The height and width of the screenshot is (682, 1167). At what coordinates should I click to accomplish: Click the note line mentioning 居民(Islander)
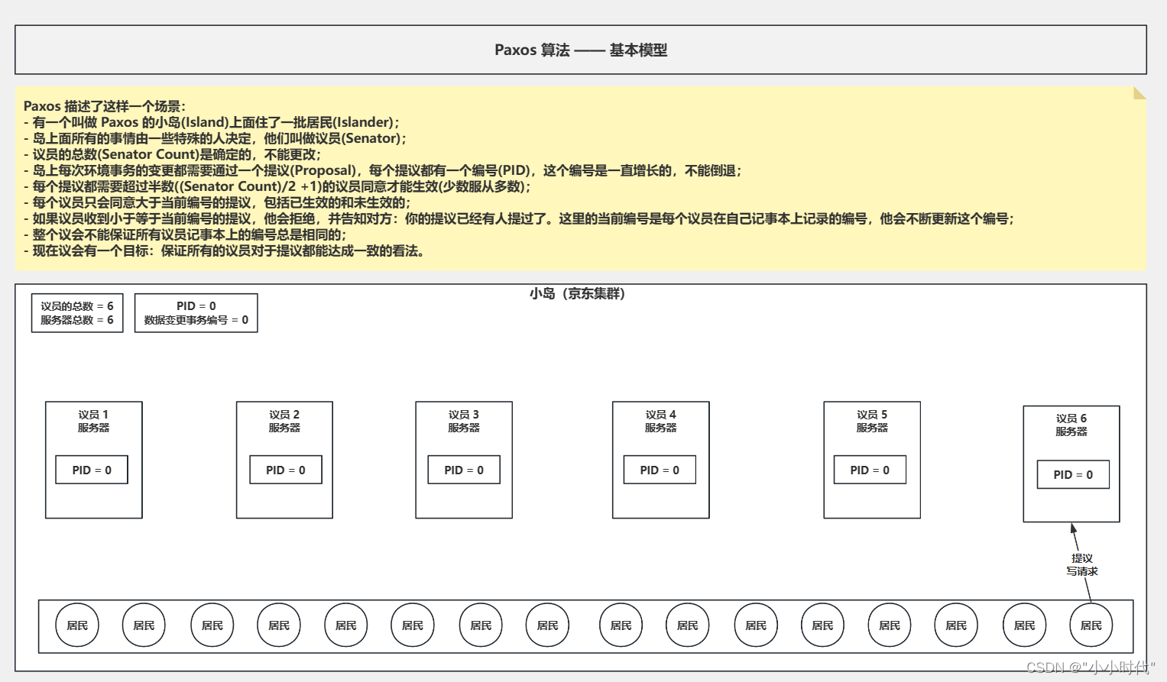pyautogui.click(x=212, y=122)
